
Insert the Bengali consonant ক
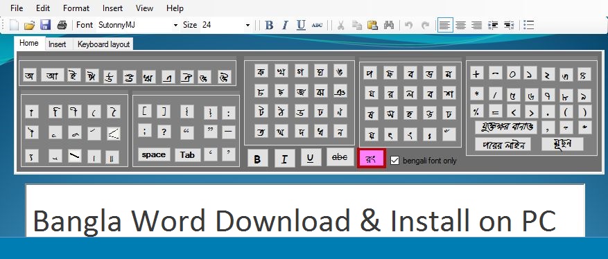click(261, 71)
